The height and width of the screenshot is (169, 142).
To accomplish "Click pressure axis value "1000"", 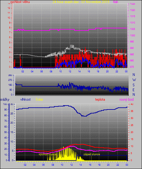I will pos(133,35).
